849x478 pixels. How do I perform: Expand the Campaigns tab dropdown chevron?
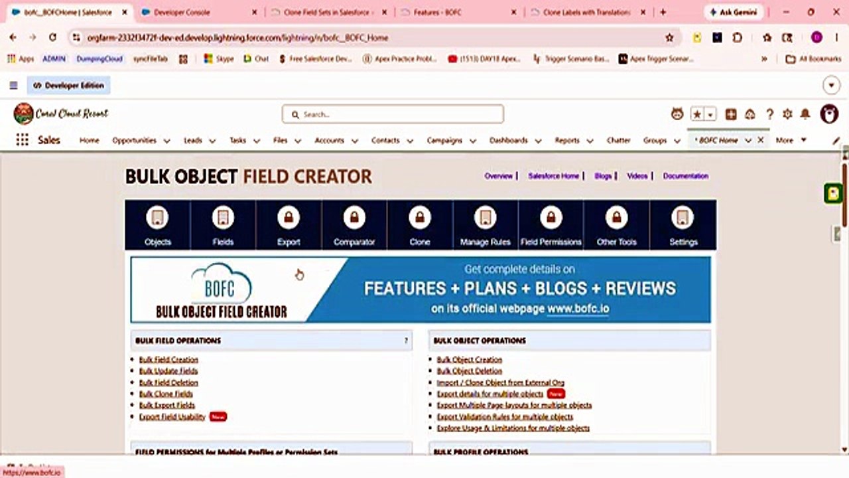(x=472, y=141)
